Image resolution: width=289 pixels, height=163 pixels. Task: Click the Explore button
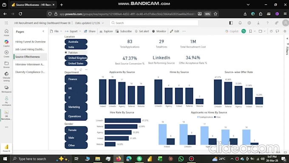coord(106,31)
